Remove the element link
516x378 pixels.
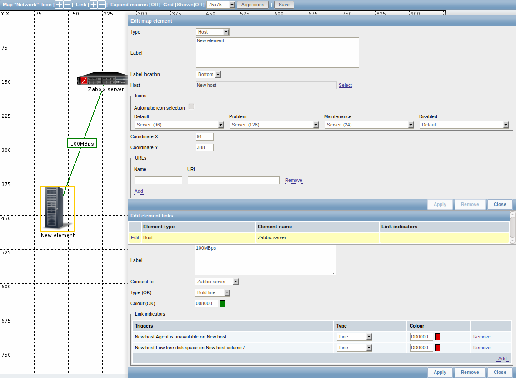[x=470, y=373]
